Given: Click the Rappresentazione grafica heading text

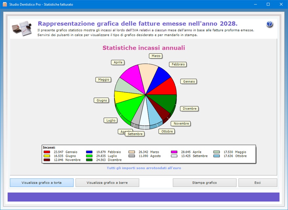Looking at the screenshot, I should pyautogui.click(x=138, y=24).
